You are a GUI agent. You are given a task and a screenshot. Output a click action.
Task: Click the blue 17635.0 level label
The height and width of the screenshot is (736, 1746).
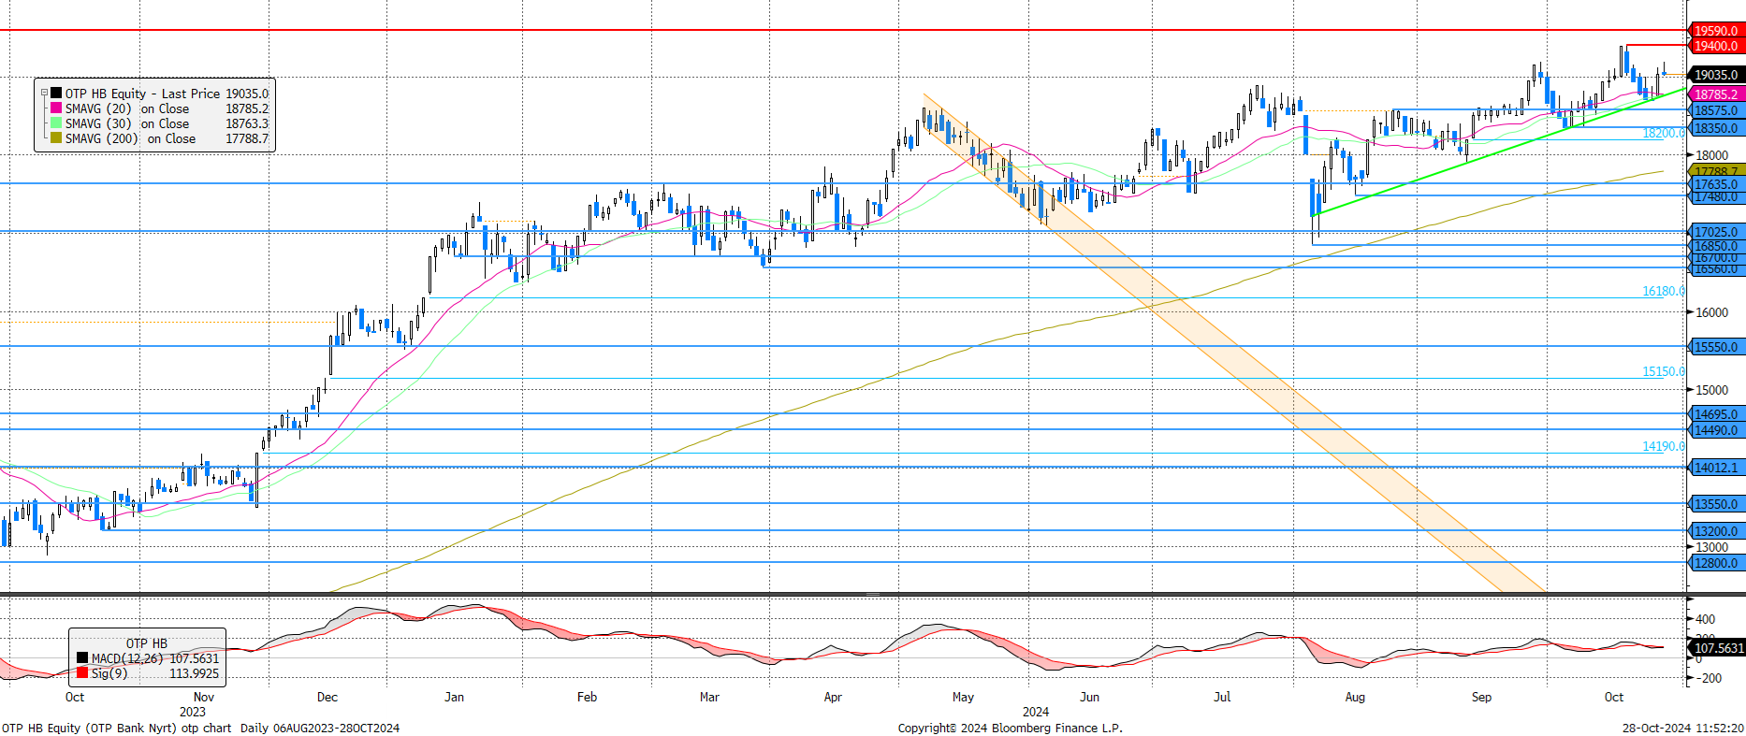pos(1716,184)
